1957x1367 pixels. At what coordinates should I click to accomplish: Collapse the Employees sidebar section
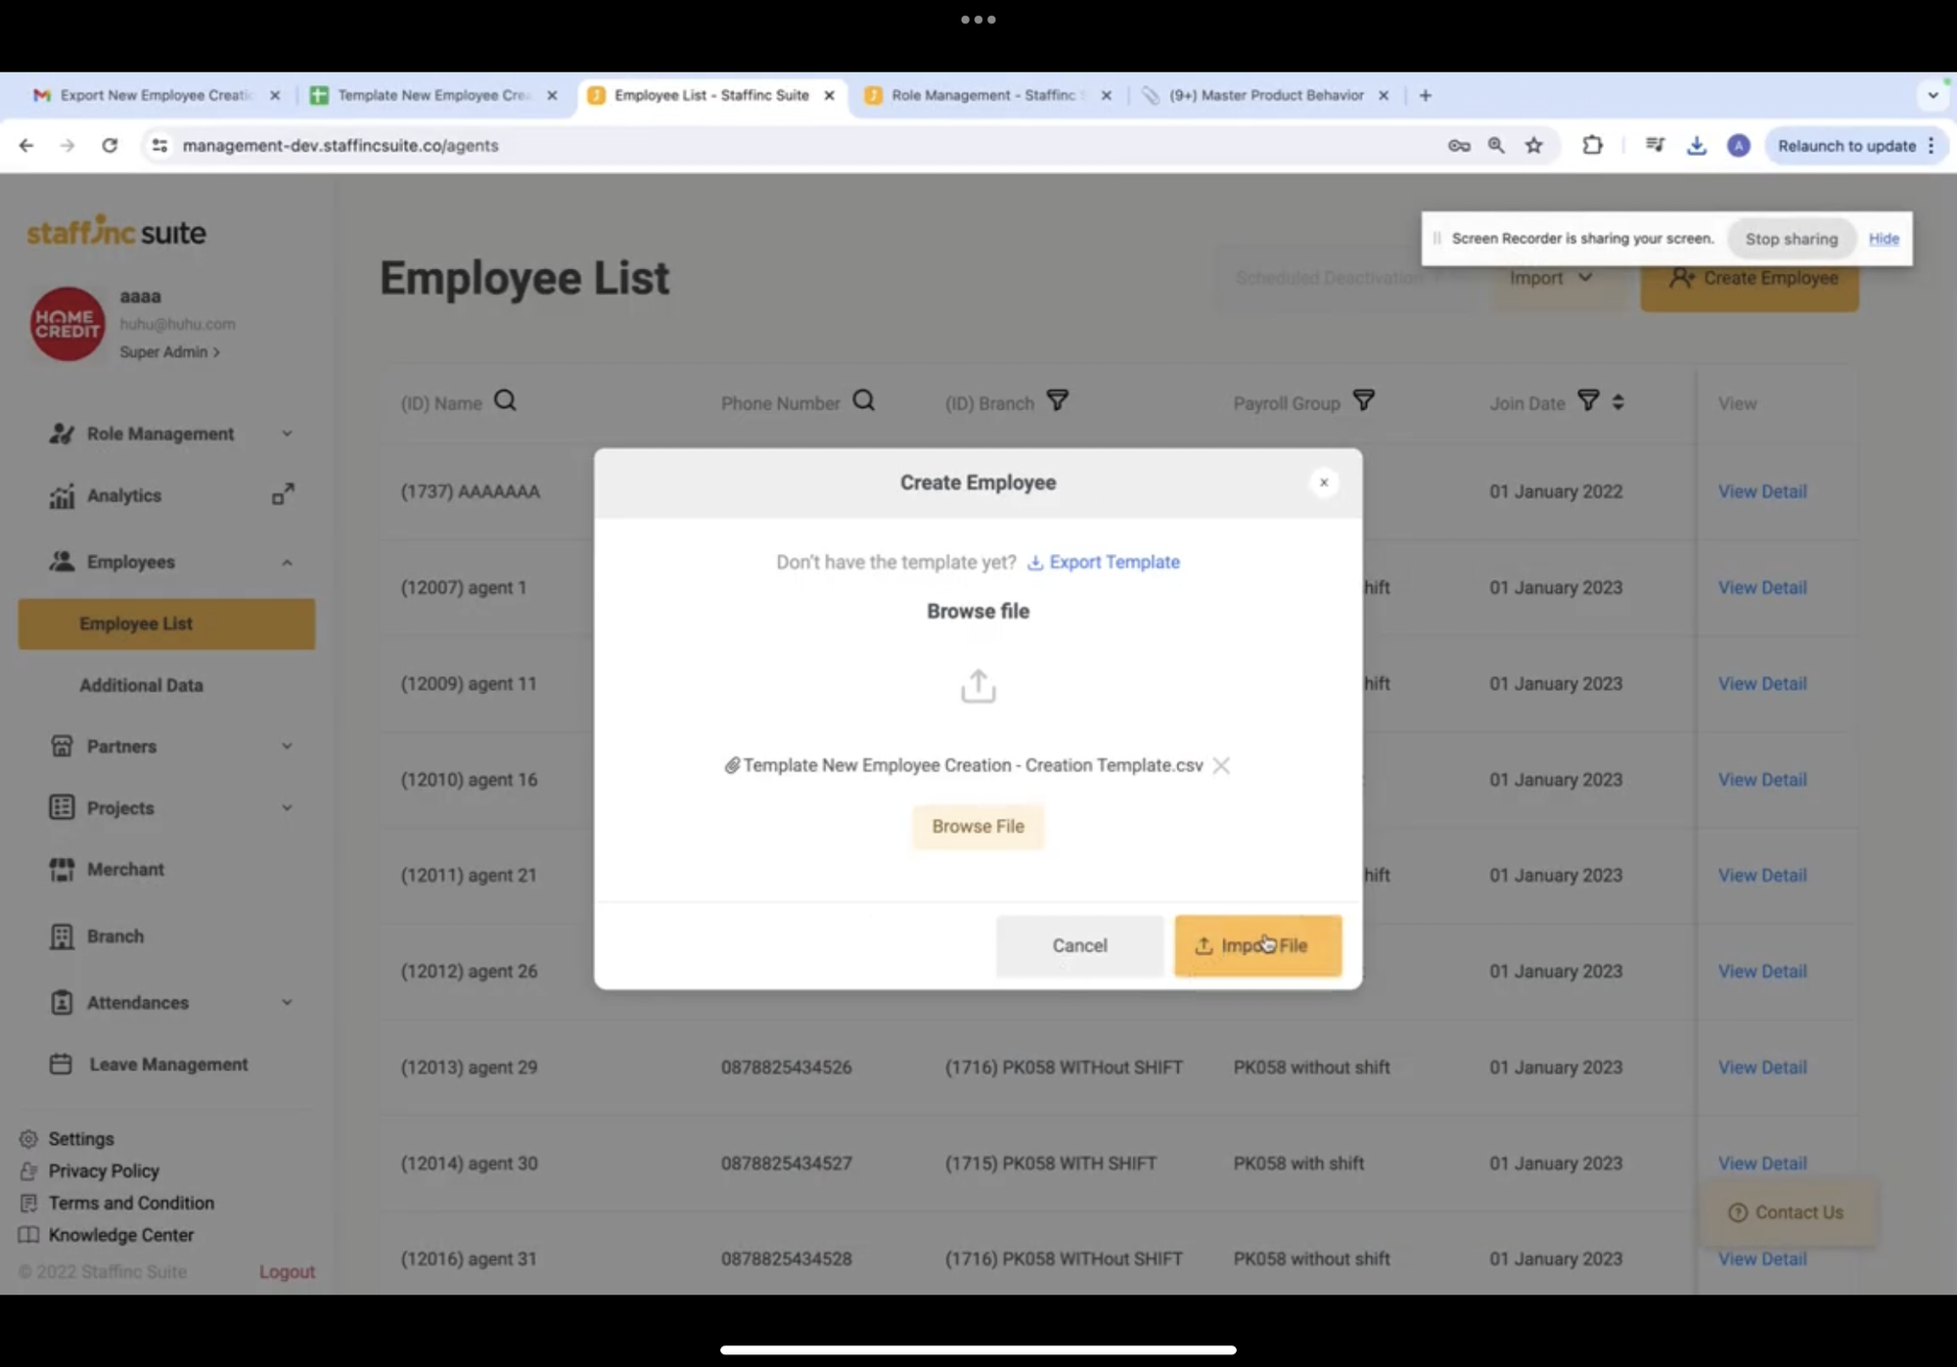tap(287, 563)
